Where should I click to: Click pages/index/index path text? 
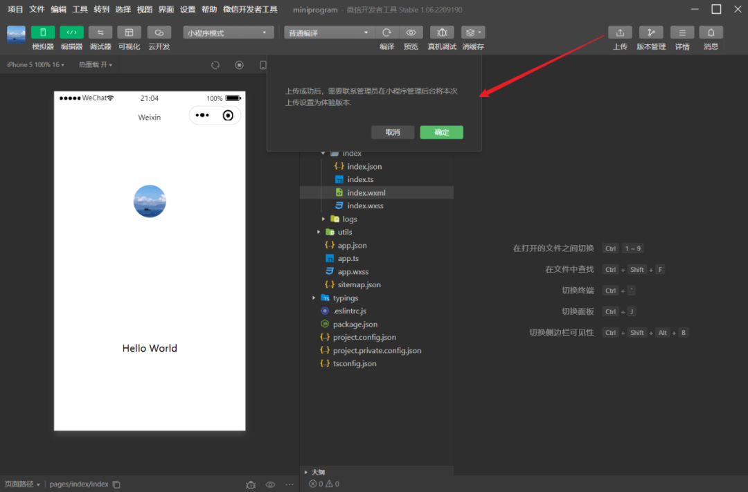click(79, 484)
